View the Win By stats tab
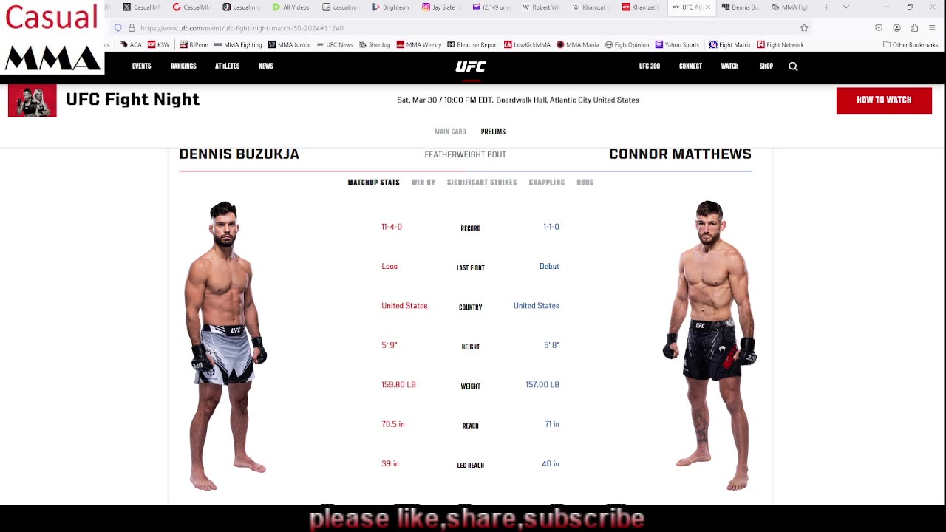The height and width of the screenshot is (532, 946). pyautogui.click(x=423, y=183)
